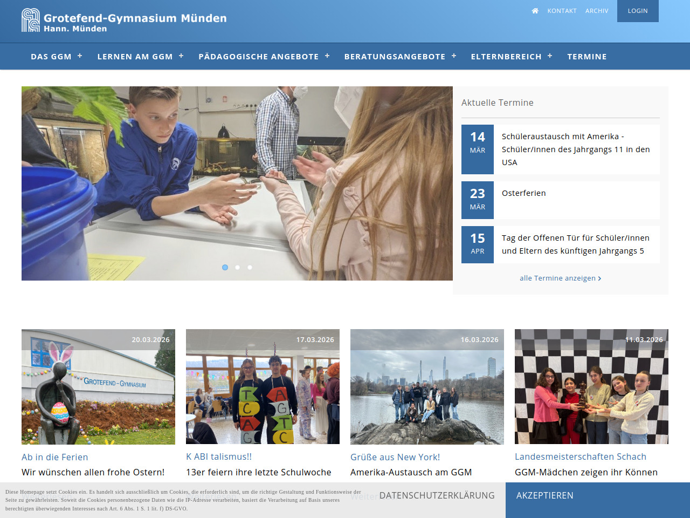The height and width of the screenshot is (518, 690).
Task: Open the New York group photo thumbnail
Action: pos(427,386)
